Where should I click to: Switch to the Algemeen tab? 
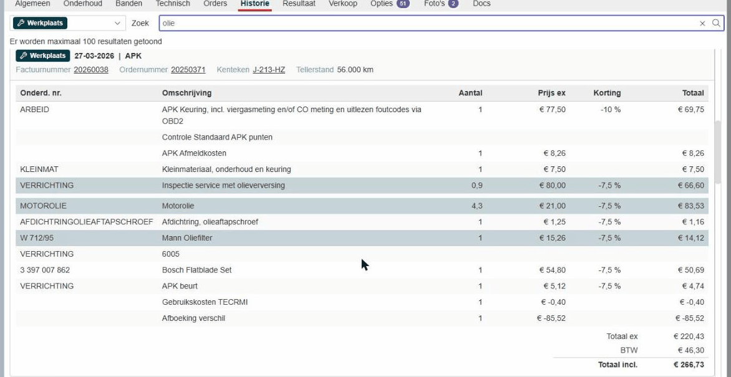[32, 4]
